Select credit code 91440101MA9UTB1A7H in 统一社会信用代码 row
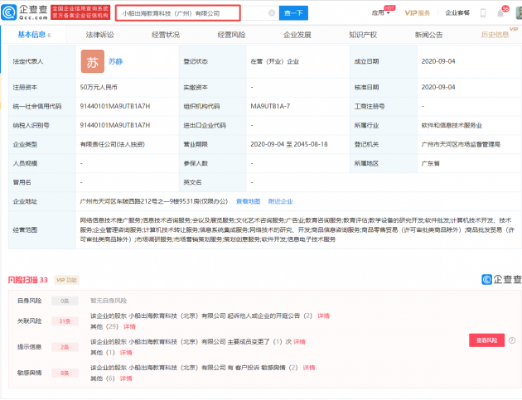Screen dimensions: 522x400 point(115,106)
